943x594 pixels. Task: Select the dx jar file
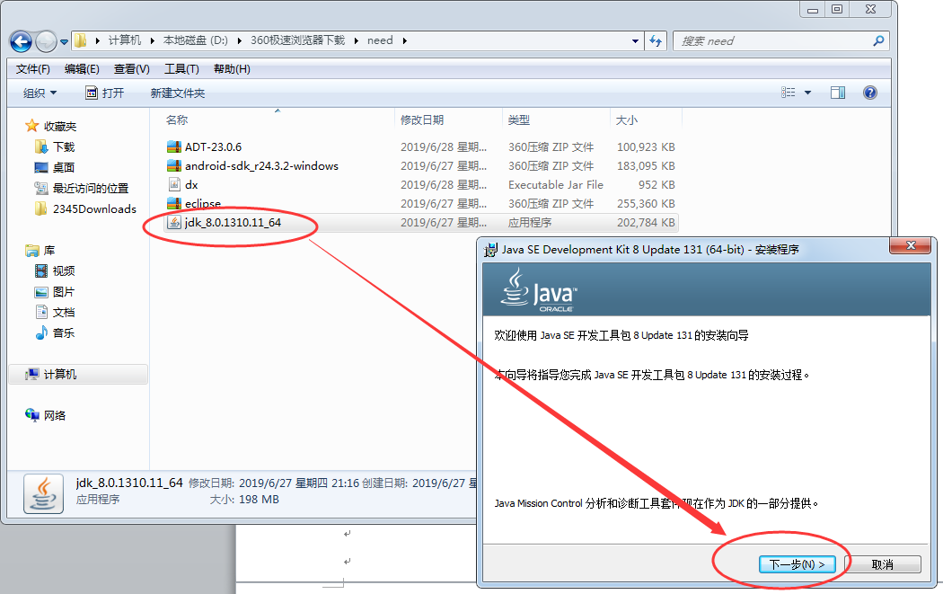tap(191, 185)
